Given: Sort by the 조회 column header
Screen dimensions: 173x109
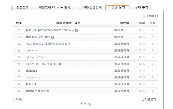Looking at the screenshot, I should [153, 23].
